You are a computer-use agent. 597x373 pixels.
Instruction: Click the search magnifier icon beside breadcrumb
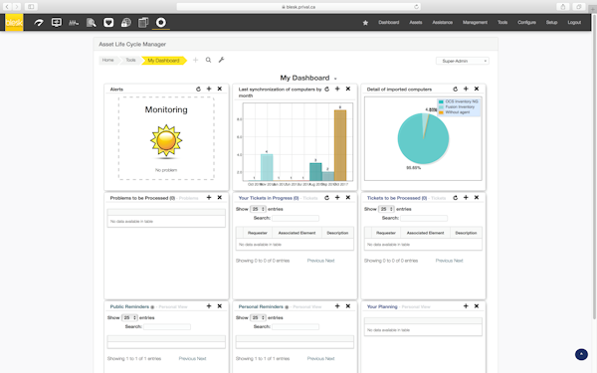pyautogui.click(x=208, y=60)
